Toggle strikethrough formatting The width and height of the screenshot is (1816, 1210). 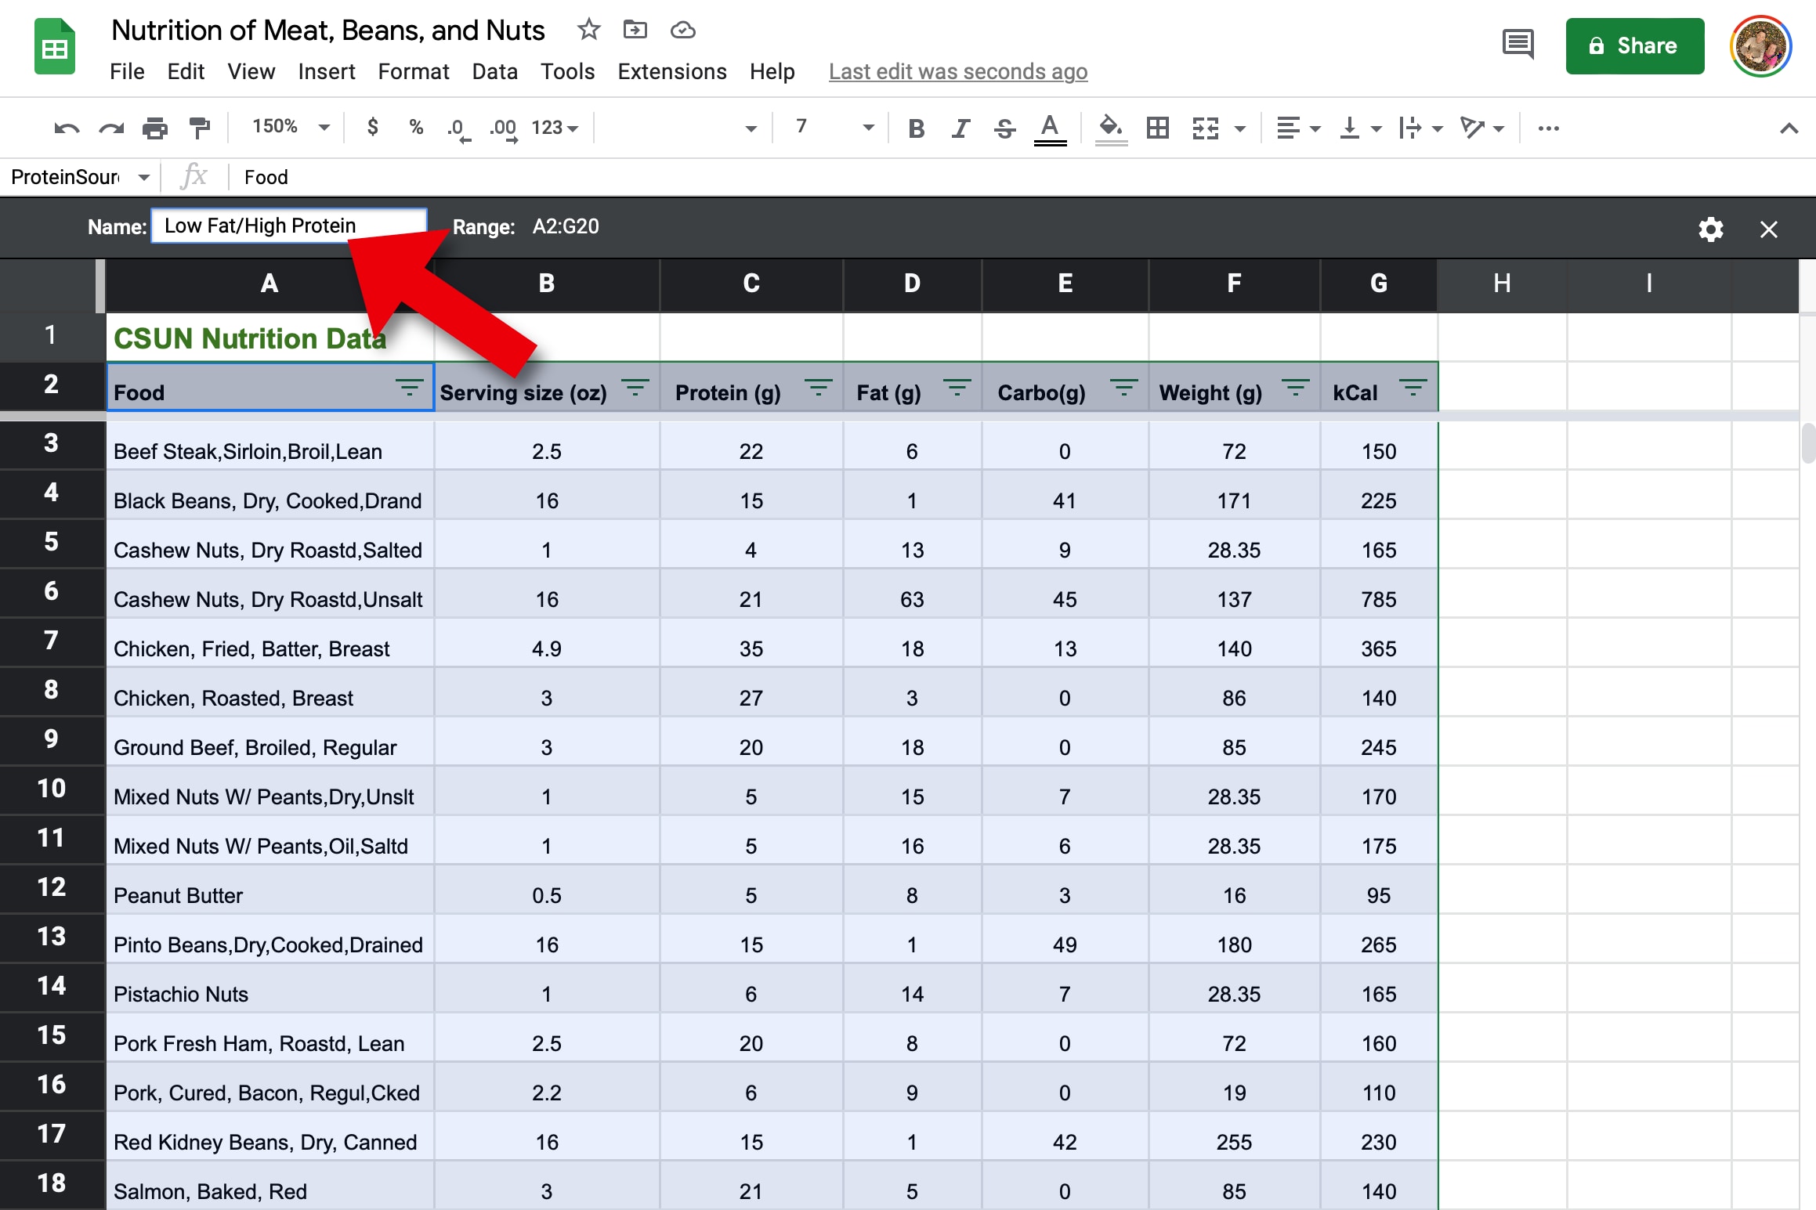coord(1004,128)
